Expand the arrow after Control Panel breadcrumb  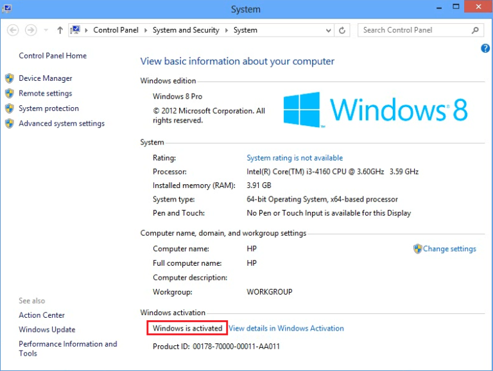tap(146, 30)
